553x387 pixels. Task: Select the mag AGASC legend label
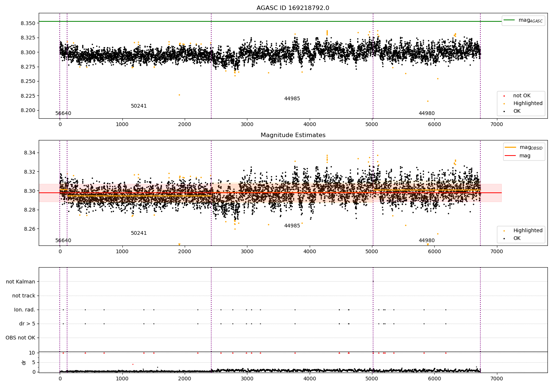click(x=531, y=20)
